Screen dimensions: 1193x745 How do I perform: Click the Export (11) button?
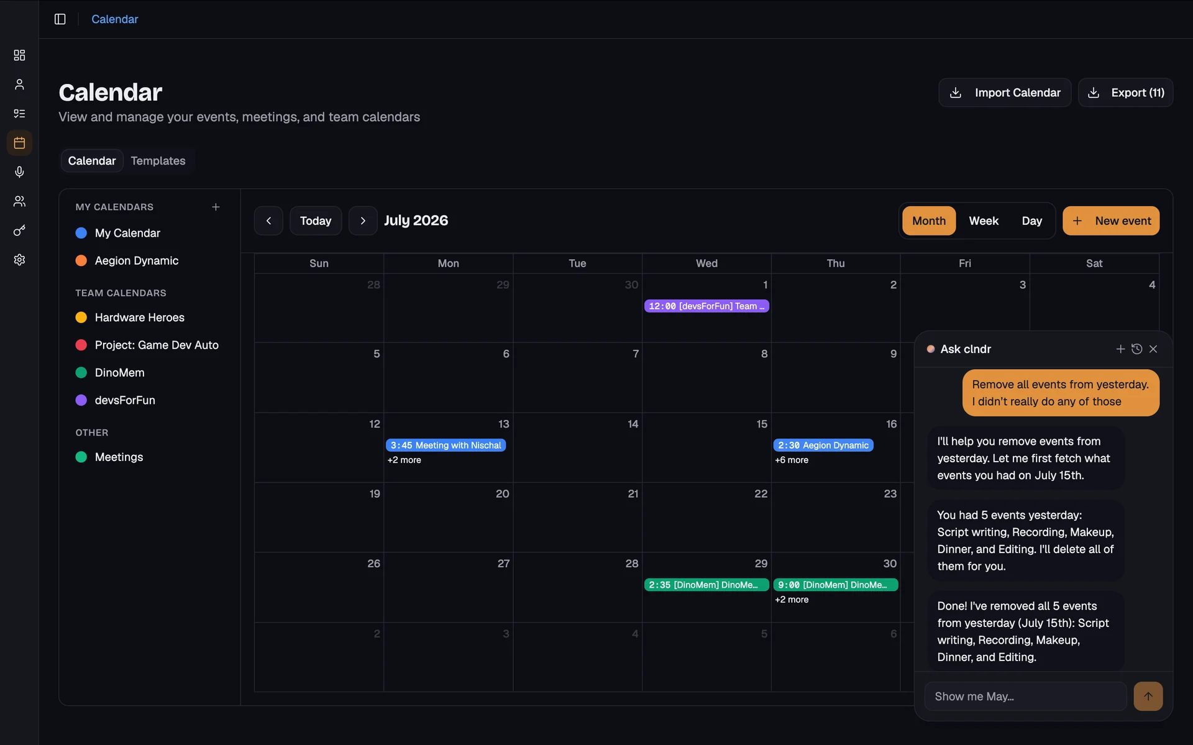1125,93
